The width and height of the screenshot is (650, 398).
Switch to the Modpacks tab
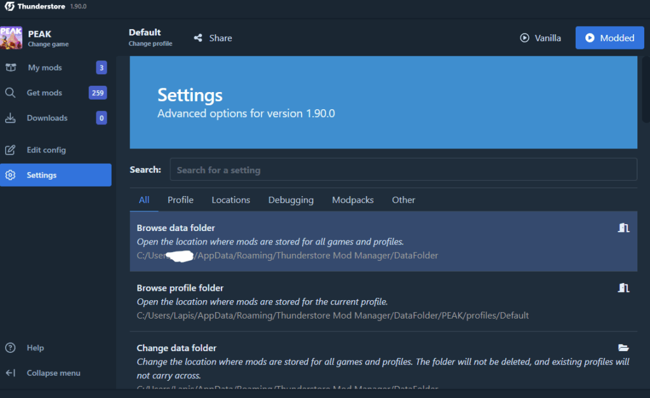pos(353,200)
